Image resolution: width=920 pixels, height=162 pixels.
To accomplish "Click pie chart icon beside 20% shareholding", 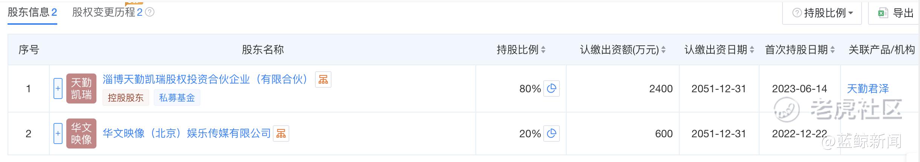I will [x=551, y=133].
